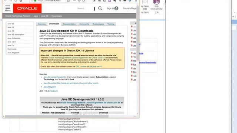Go to Oracle Technology Network breadcrumb
The image size is (237, 133).
[x=18, y=16]
